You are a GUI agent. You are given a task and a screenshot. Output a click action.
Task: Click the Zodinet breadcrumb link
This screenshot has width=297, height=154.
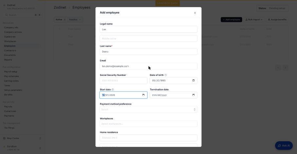[x=60, y=8]
